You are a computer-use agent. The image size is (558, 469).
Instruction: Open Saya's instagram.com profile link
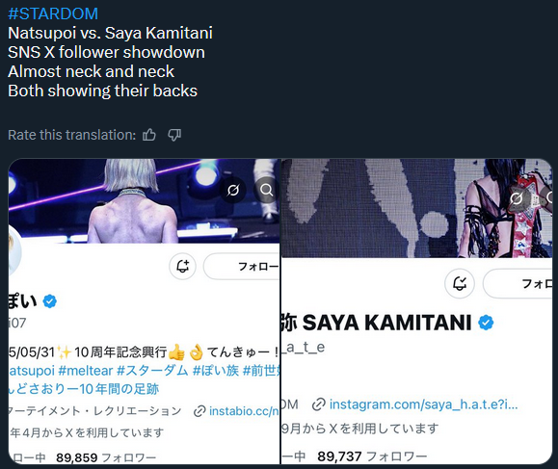pos(415,404)
